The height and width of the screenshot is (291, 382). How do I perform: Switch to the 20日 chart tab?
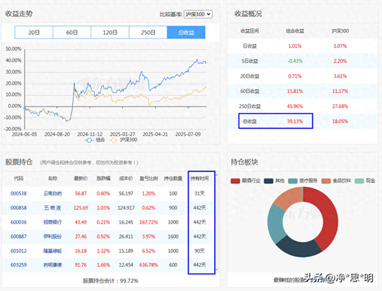pyautogui.click(x=33, y=33)
